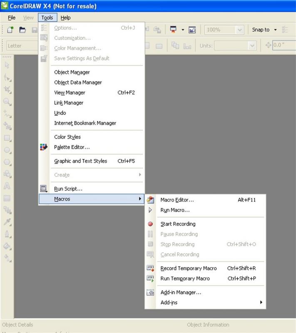The image size is (296, 333).
Task: Select the Outline pen tool
Action: click(x=7, y=234)
